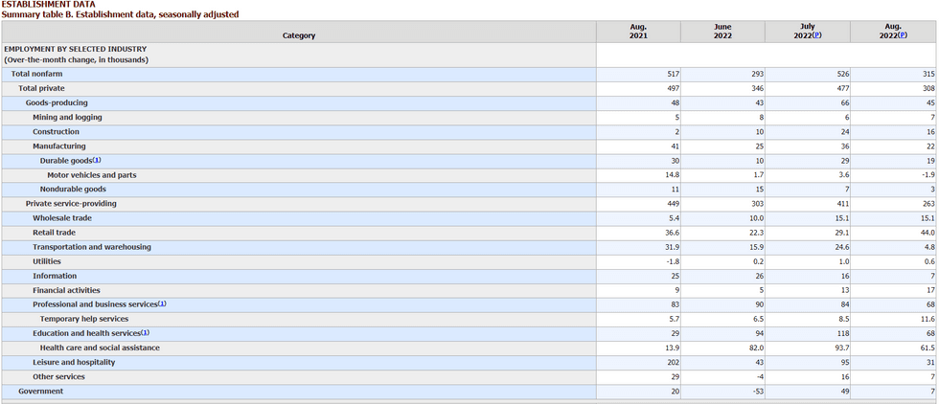This screenshot has width=939, height=404.
Task: Click the Private service-providing row label
Action: click(71, 204)
